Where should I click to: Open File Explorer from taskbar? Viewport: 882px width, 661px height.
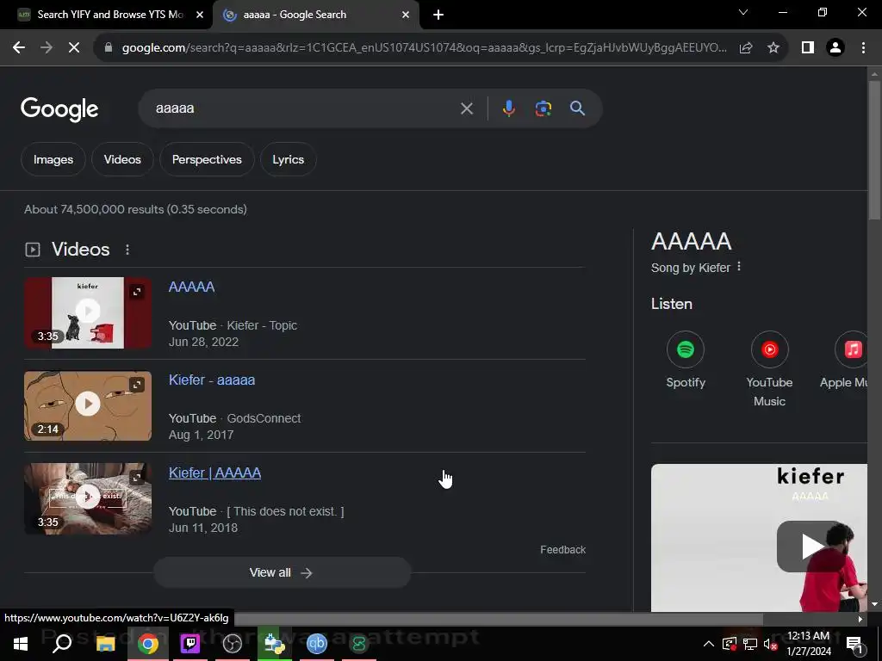tap(105, 644)
